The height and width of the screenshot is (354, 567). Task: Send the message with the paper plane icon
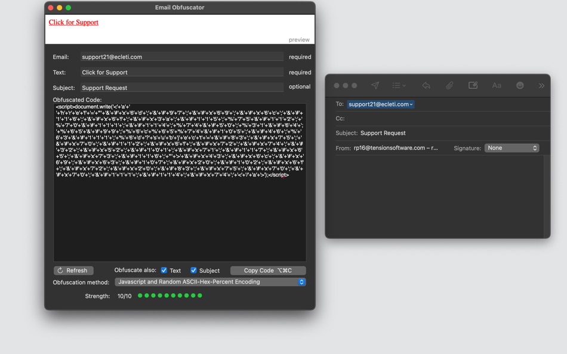pyautogui.click(x=375, y=85)
